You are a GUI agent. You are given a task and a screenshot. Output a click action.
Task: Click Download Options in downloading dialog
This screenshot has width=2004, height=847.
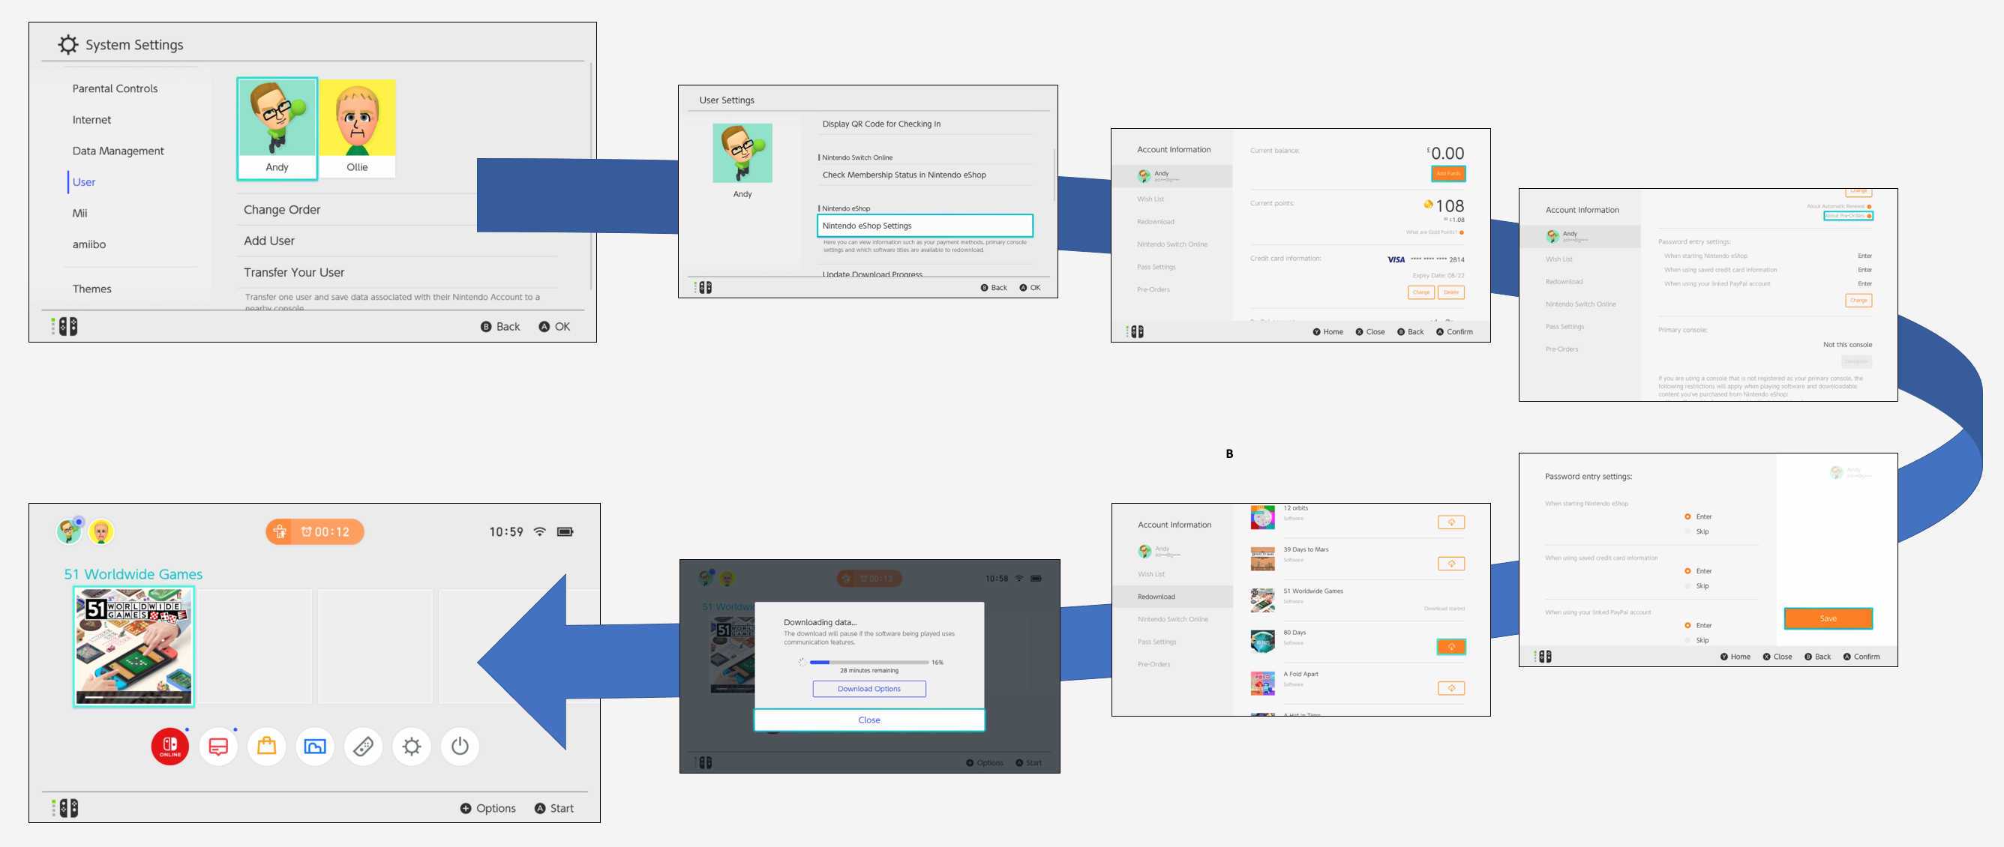[x=869, y=688]
